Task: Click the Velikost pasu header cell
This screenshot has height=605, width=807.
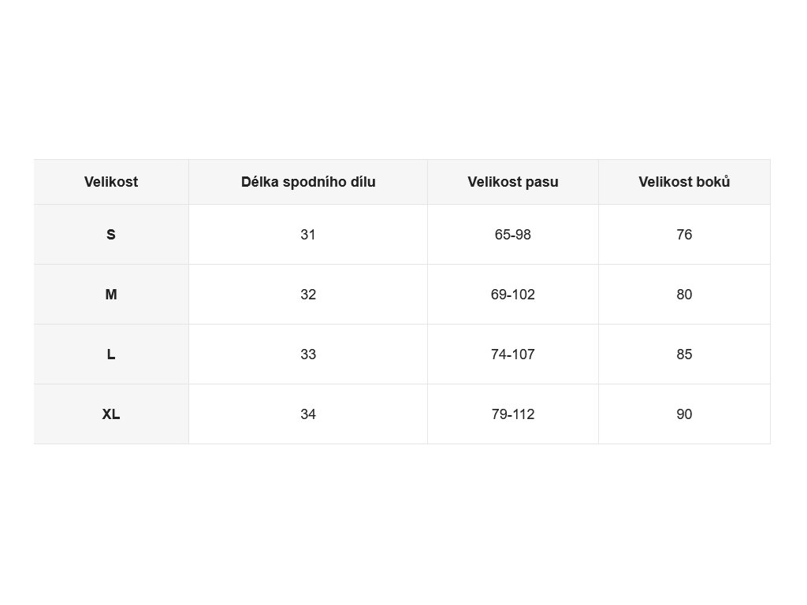Action: (x=513, y=182)
